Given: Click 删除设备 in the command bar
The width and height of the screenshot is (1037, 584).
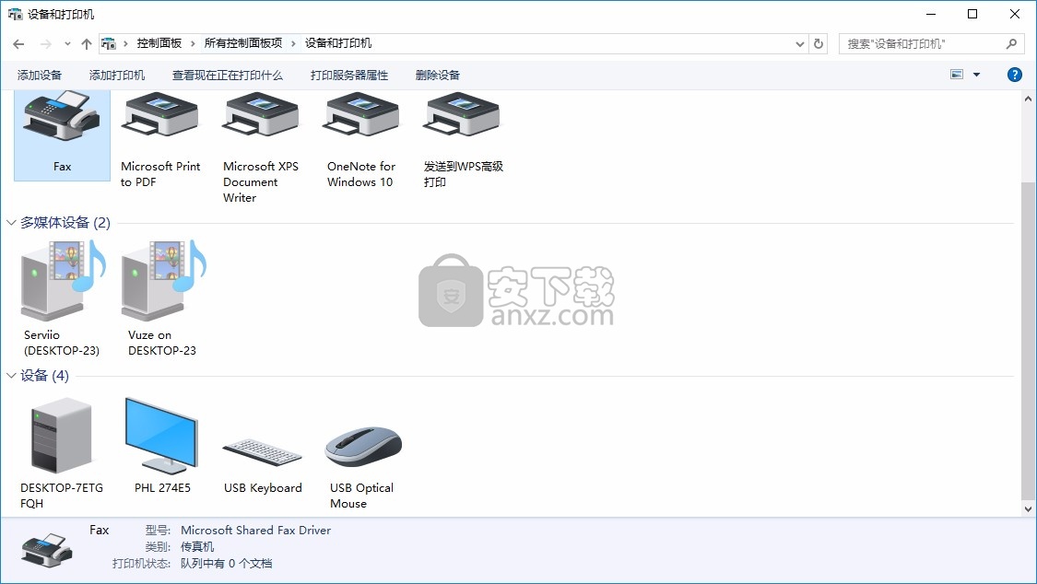Looking at the screenshot, I should (438, 76).
